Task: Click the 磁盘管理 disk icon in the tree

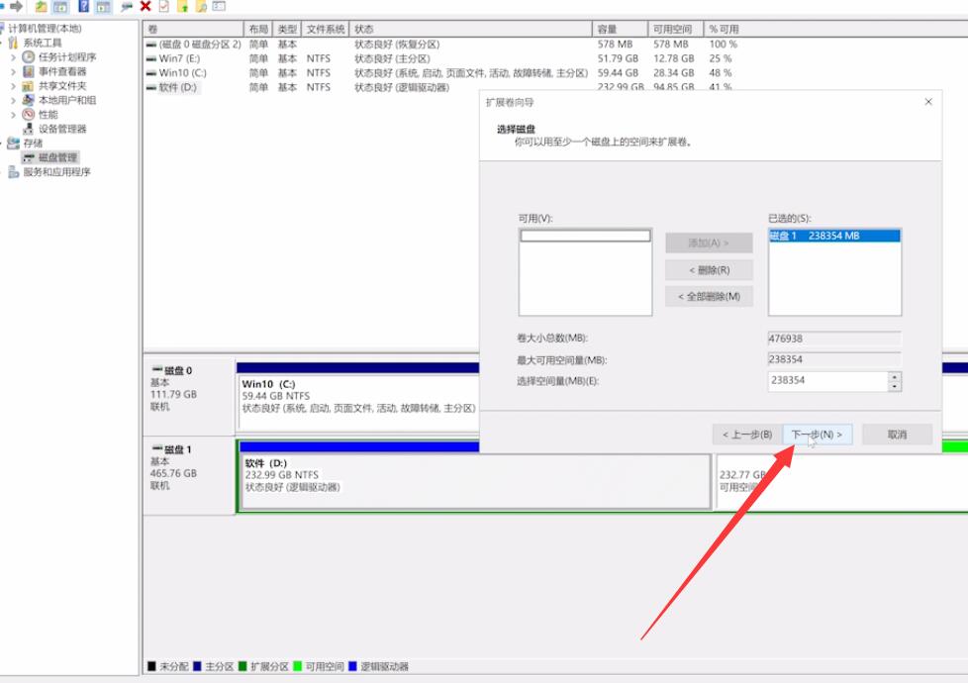Action: click(x=29, y=157)
